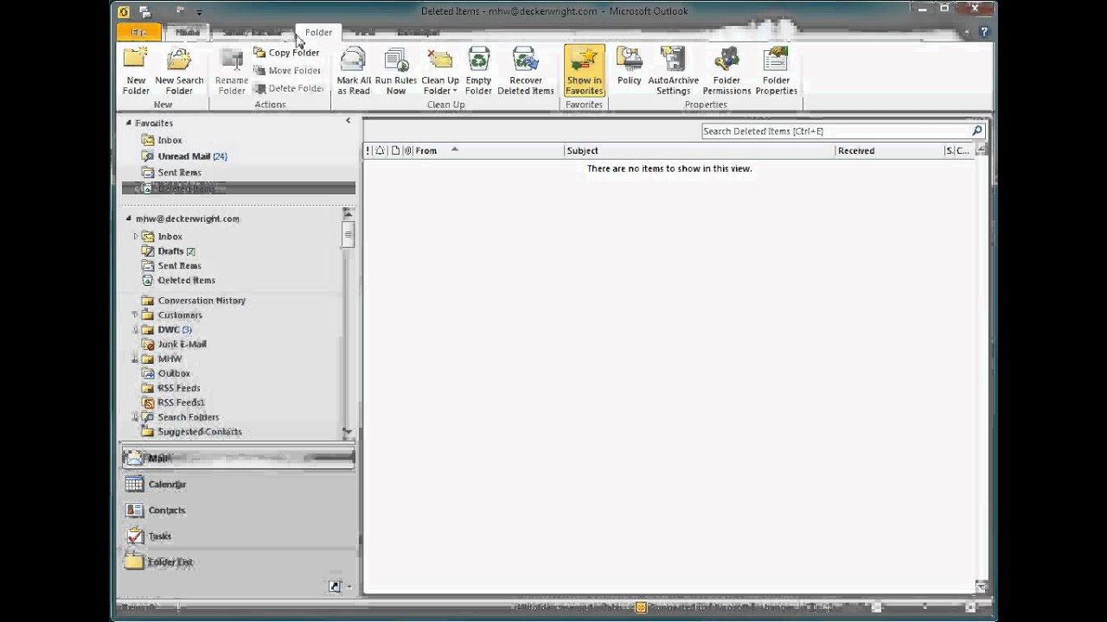Open Unread Mail (24) in Favorites
Screen dimensions: 1107x622
click(x=192, y=156)
